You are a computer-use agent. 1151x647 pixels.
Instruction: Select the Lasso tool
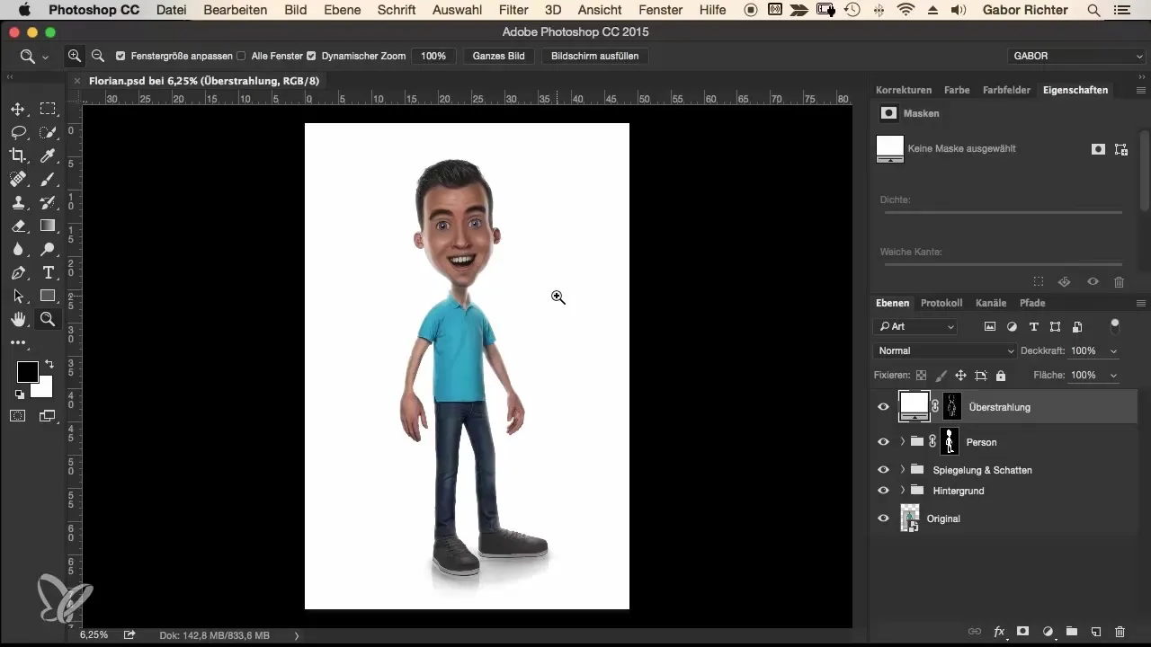coord(17,133)
